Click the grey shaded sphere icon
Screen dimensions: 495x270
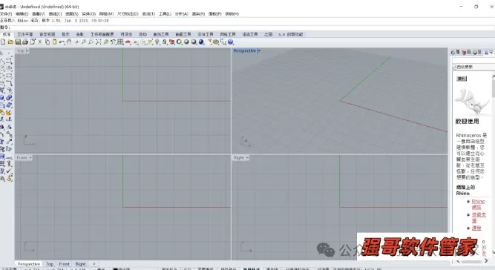[186, 42]
